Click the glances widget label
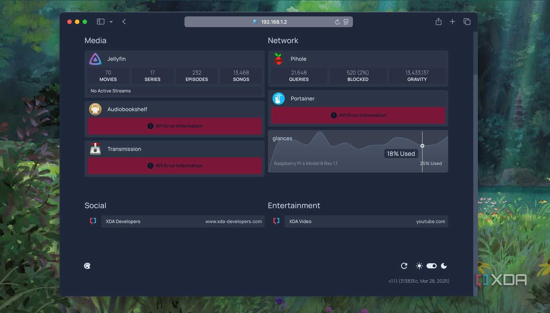Image resolution: width=550 pixels, height=313 pixels. (x=282, y=138)
